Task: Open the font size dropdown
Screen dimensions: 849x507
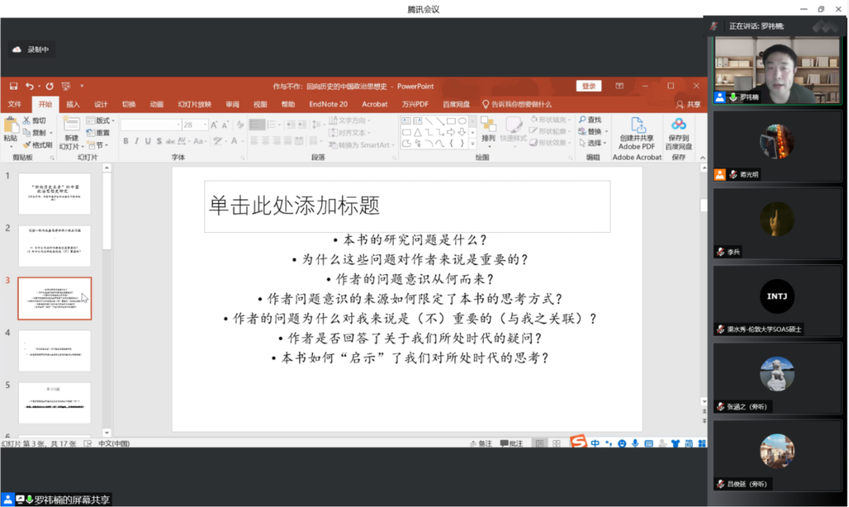Action: pyautogui.click(x=206, y=124)
